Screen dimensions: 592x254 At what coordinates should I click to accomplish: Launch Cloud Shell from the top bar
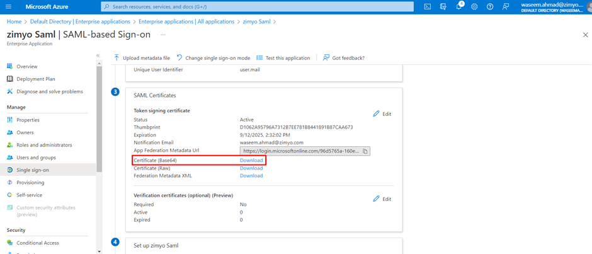[428, 7]
